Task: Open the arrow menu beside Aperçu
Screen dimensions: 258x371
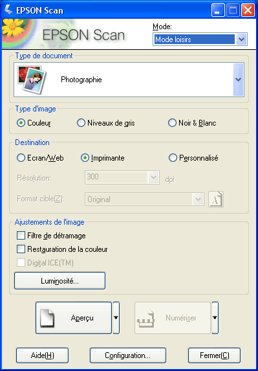Action: point(116,318)
